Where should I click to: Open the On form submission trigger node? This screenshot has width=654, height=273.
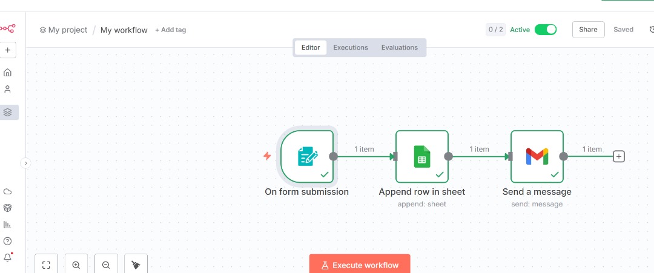coord(307,156)
